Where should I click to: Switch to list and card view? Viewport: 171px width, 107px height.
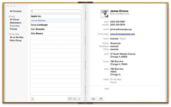75,99
